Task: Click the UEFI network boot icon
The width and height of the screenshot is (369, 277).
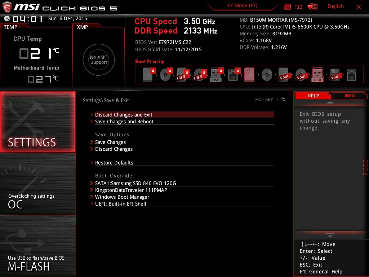Action: [233, 75]
